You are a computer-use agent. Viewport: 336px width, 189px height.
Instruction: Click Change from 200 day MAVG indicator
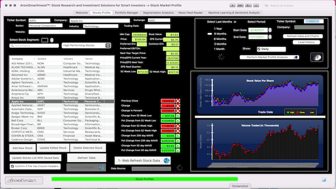coord(178,135)
